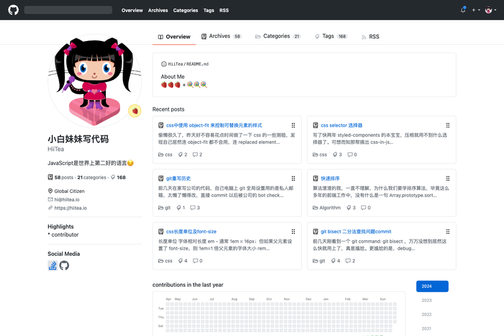Viewport: 504px width, 336px height.
Task: Click the grip handle on object-fit post card
Action: point(293,125)
